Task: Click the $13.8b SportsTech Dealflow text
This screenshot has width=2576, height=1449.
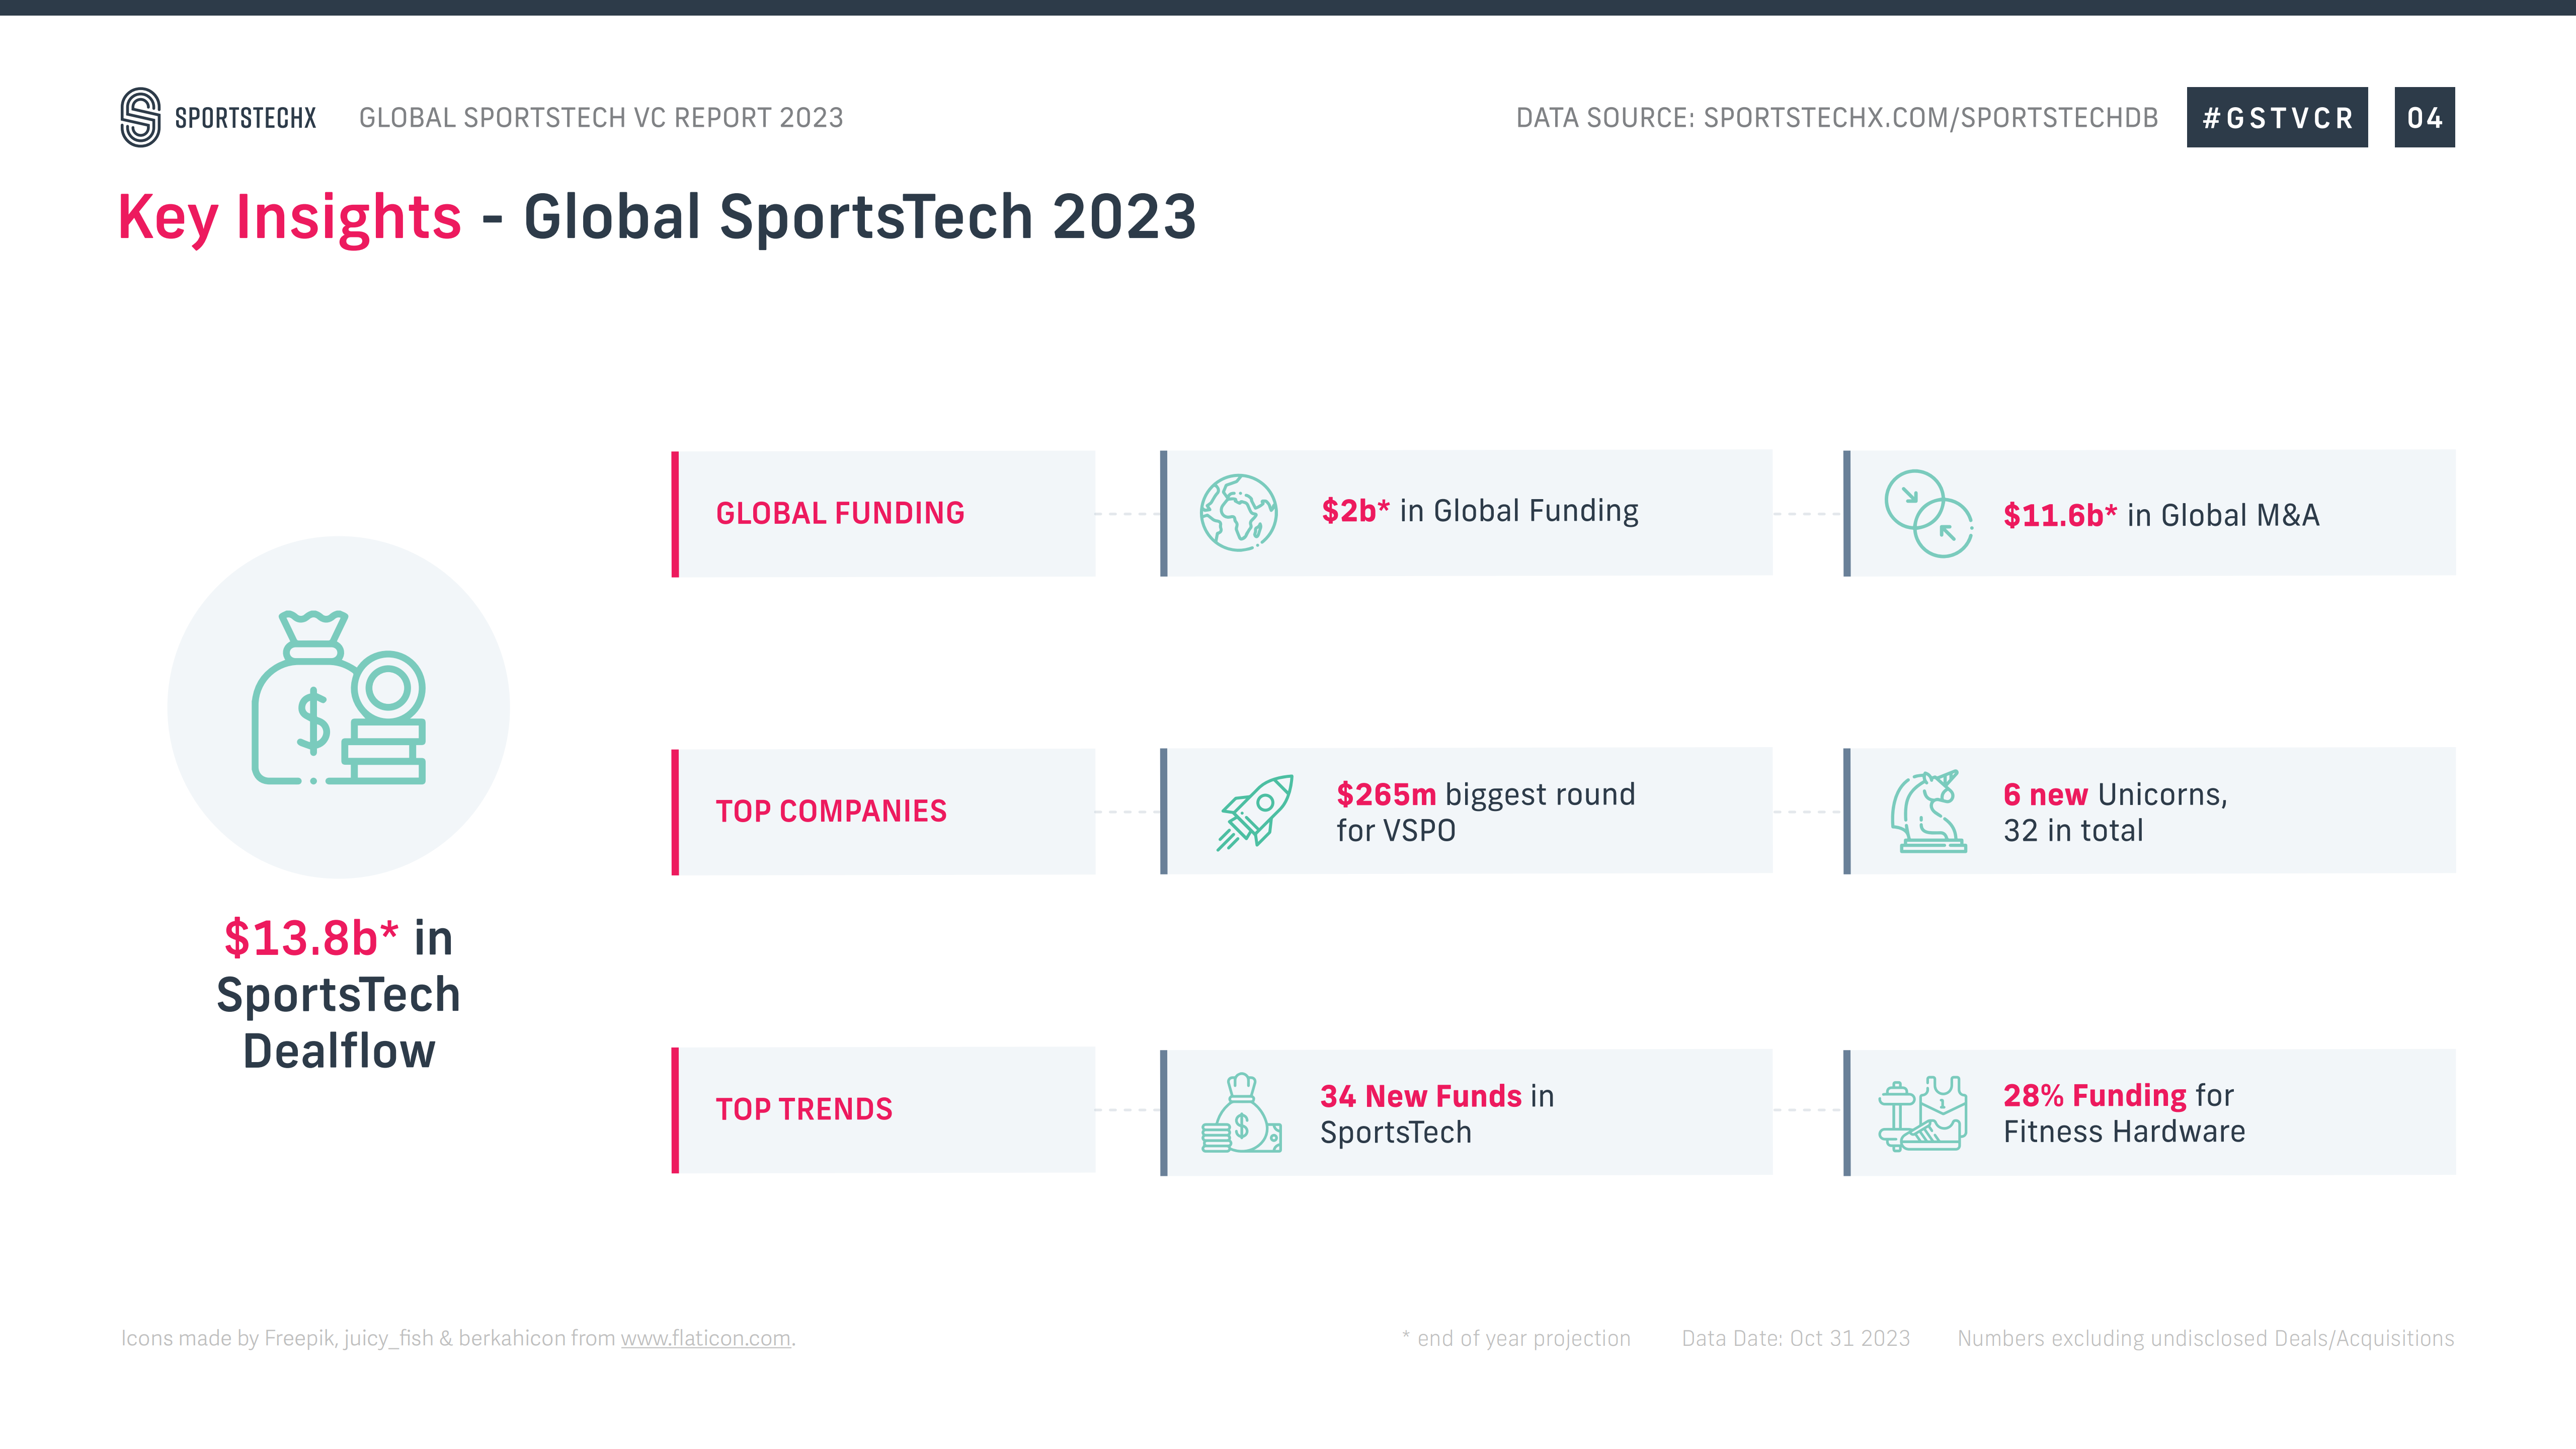Action: 338,994
